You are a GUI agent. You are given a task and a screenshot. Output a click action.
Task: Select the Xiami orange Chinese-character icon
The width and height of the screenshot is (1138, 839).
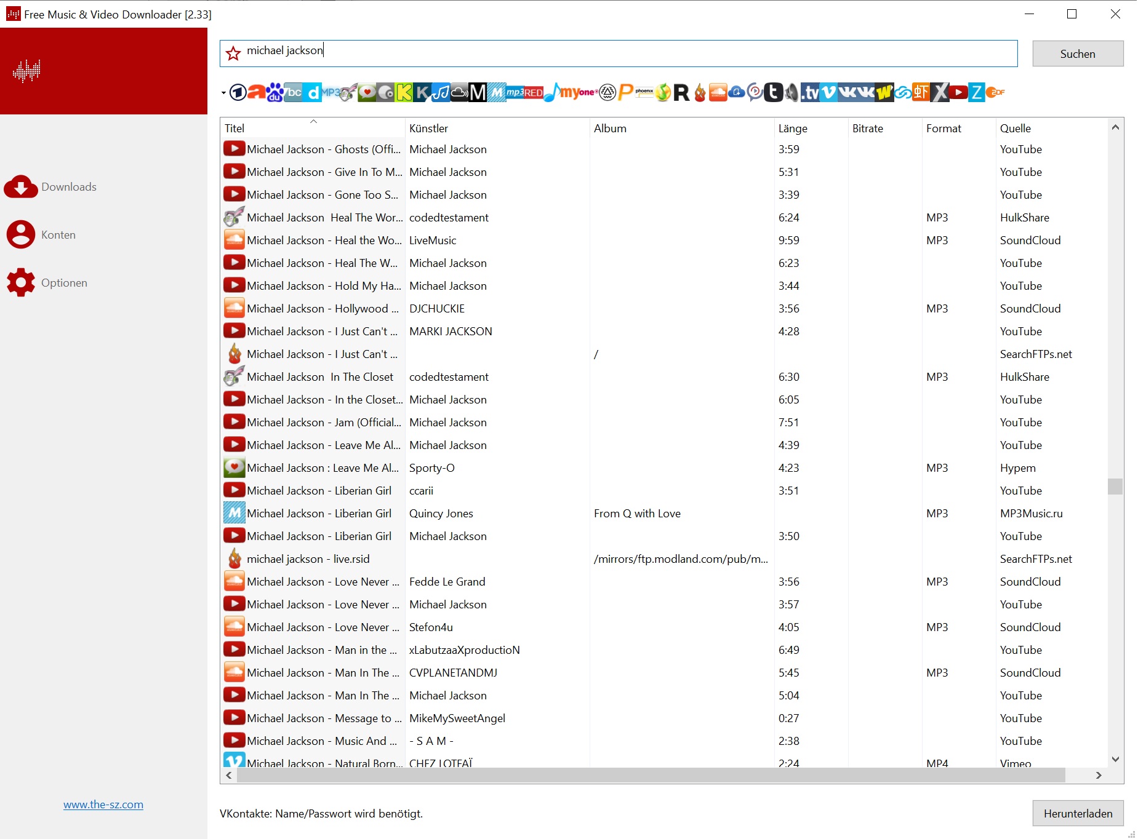pyautogui.click(x=921, y=92)
